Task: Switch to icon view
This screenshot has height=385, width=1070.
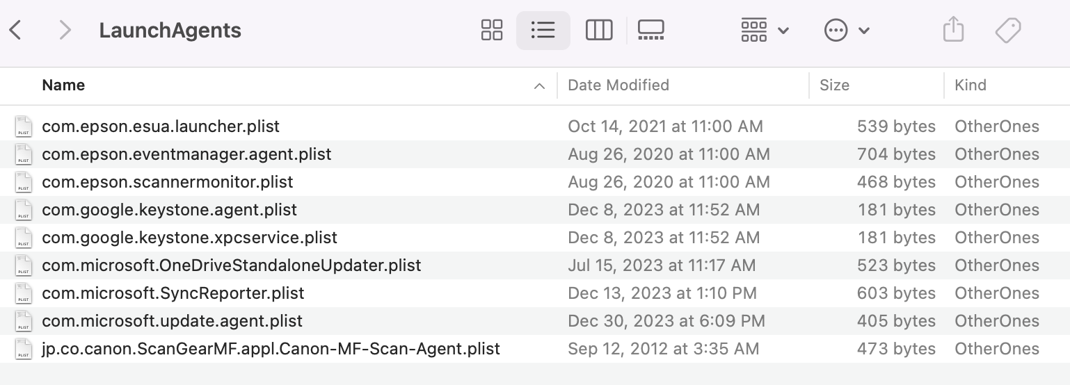Action: pyautogui.click(x=492, y=31)
